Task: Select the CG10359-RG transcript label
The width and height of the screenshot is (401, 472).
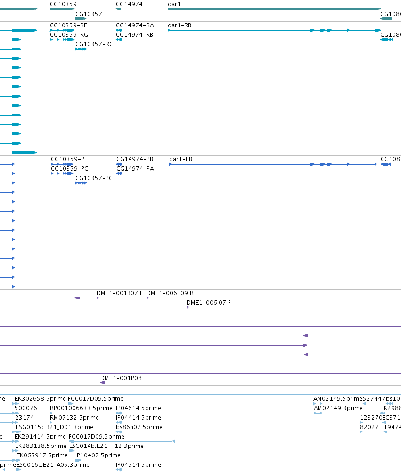Action: click(69, 35)
